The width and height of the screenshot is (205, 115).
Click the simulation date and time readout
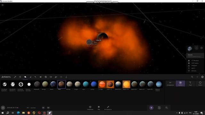[13, 108]
